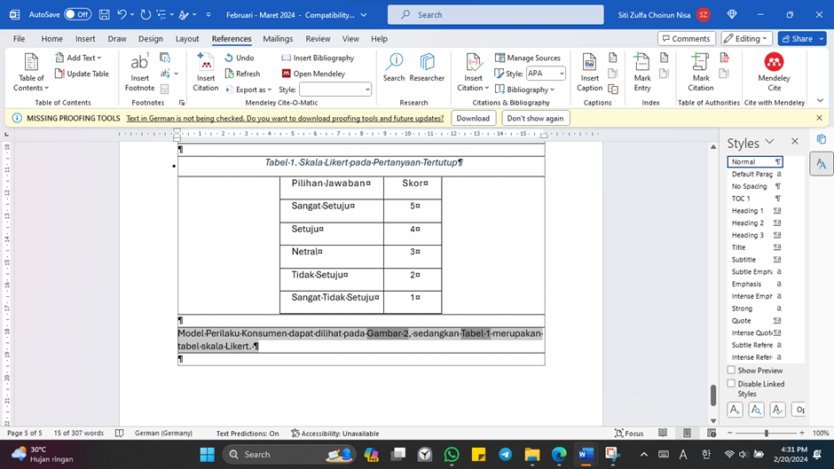Open Microsoft Edge from taskbar
This screenshot has height=469, width=834.
[x=558, y=454]
